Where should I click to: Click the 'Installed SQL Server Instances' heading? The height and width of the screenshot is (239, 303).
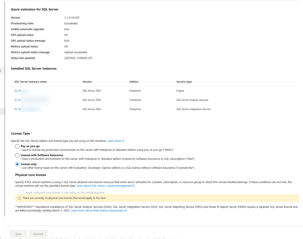click(34, 68)
